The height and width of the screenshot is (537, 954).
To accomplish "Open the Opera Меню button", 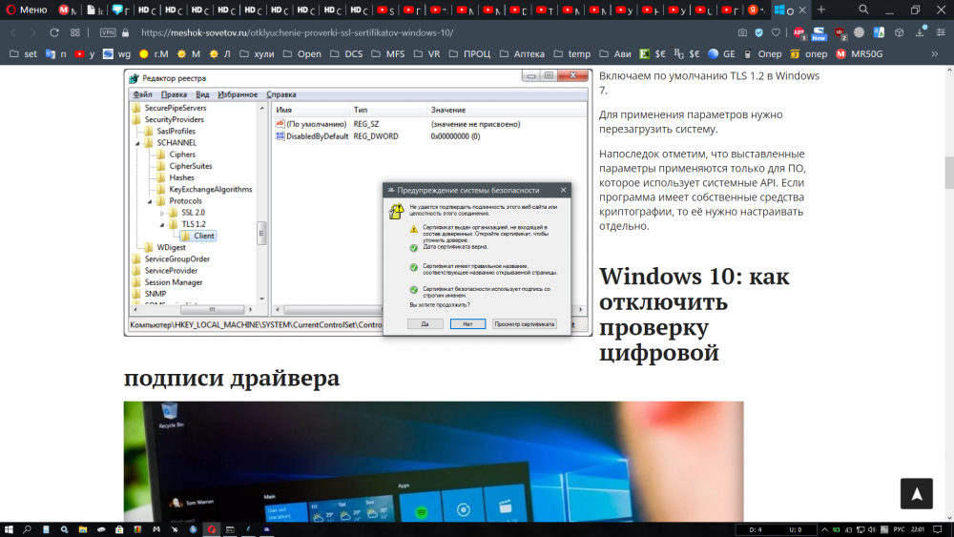I will [x=27, y=10].
